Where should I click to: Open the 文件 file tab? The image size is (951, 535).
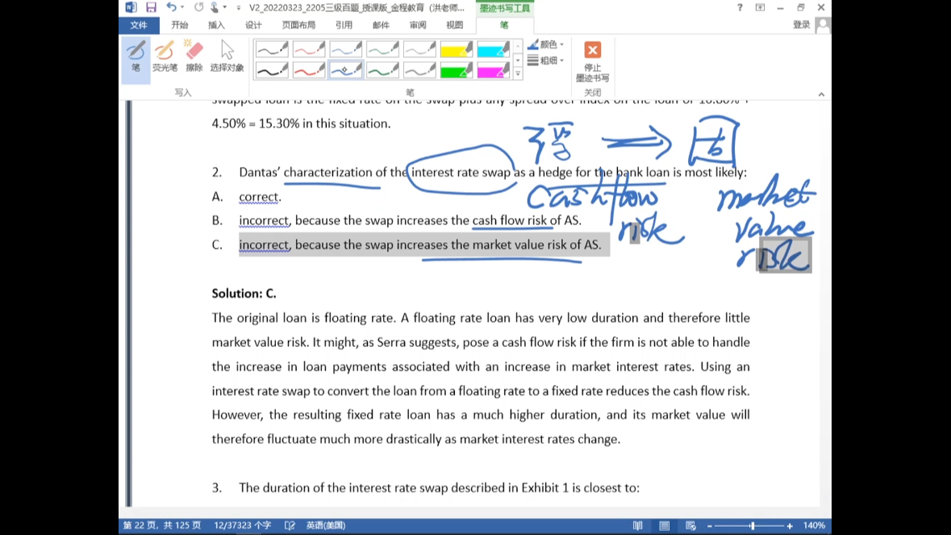[139, 25]
